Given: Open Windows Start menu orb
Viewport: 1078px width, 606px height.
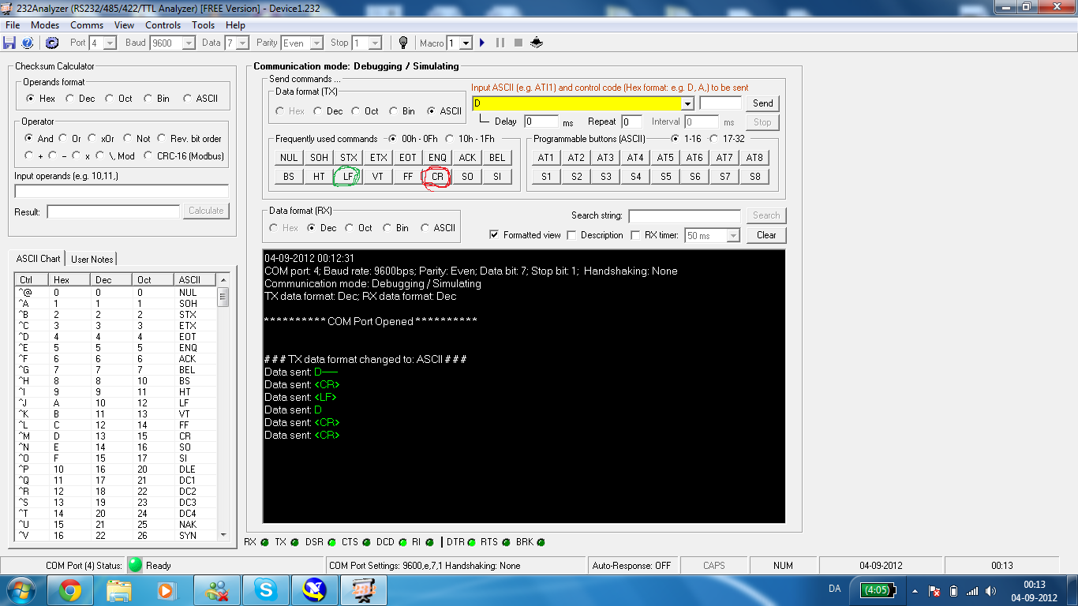Looking at the screenshot, I should pyautogui.click(x=20, y=590).
